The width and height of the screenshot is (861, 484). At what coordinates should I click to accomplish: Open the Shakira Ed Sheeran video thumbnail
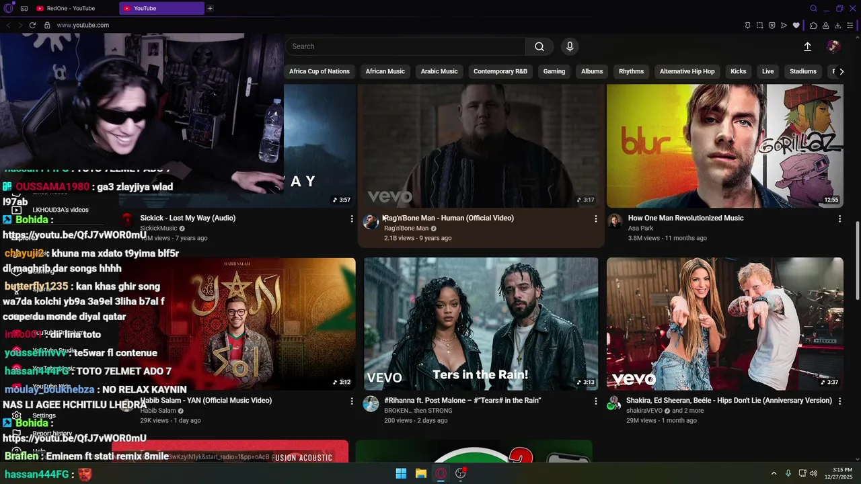[725, 323]
